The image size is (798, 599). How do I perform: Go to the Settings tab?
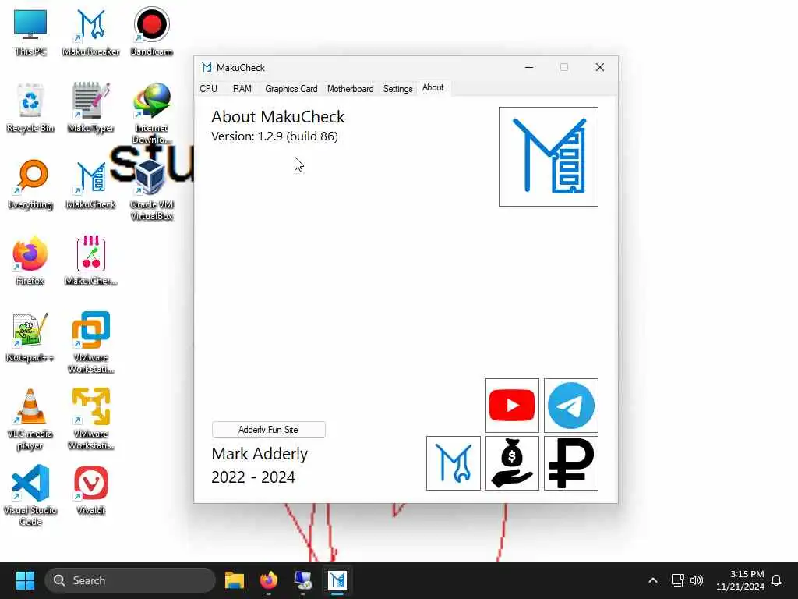click(x=398, y=89)
